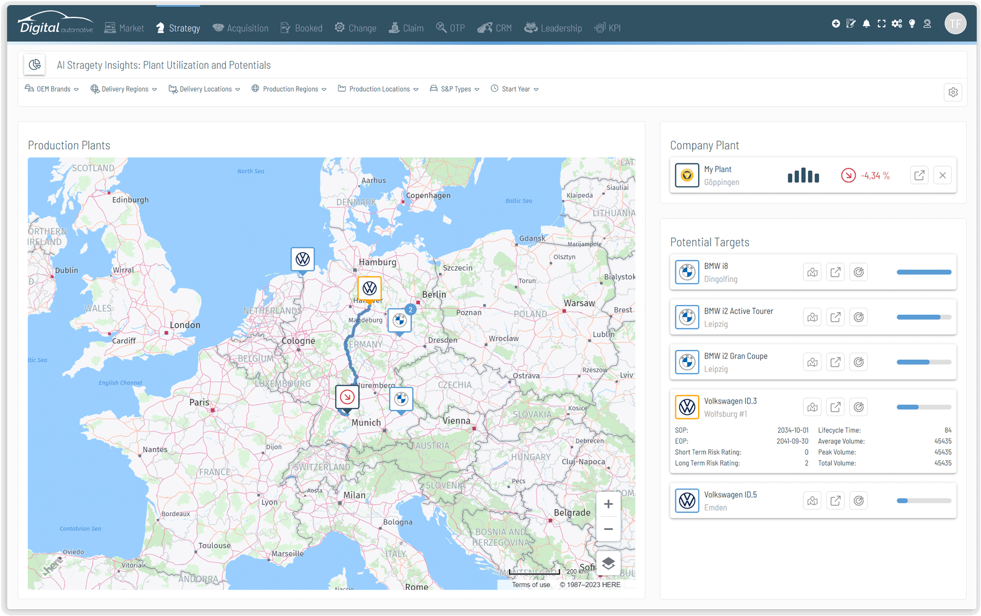Image resolution: width=981 pixels, height=616 pixels.
Task: Select the BMW i8 Dingolfing target
Action: [813, 272]
